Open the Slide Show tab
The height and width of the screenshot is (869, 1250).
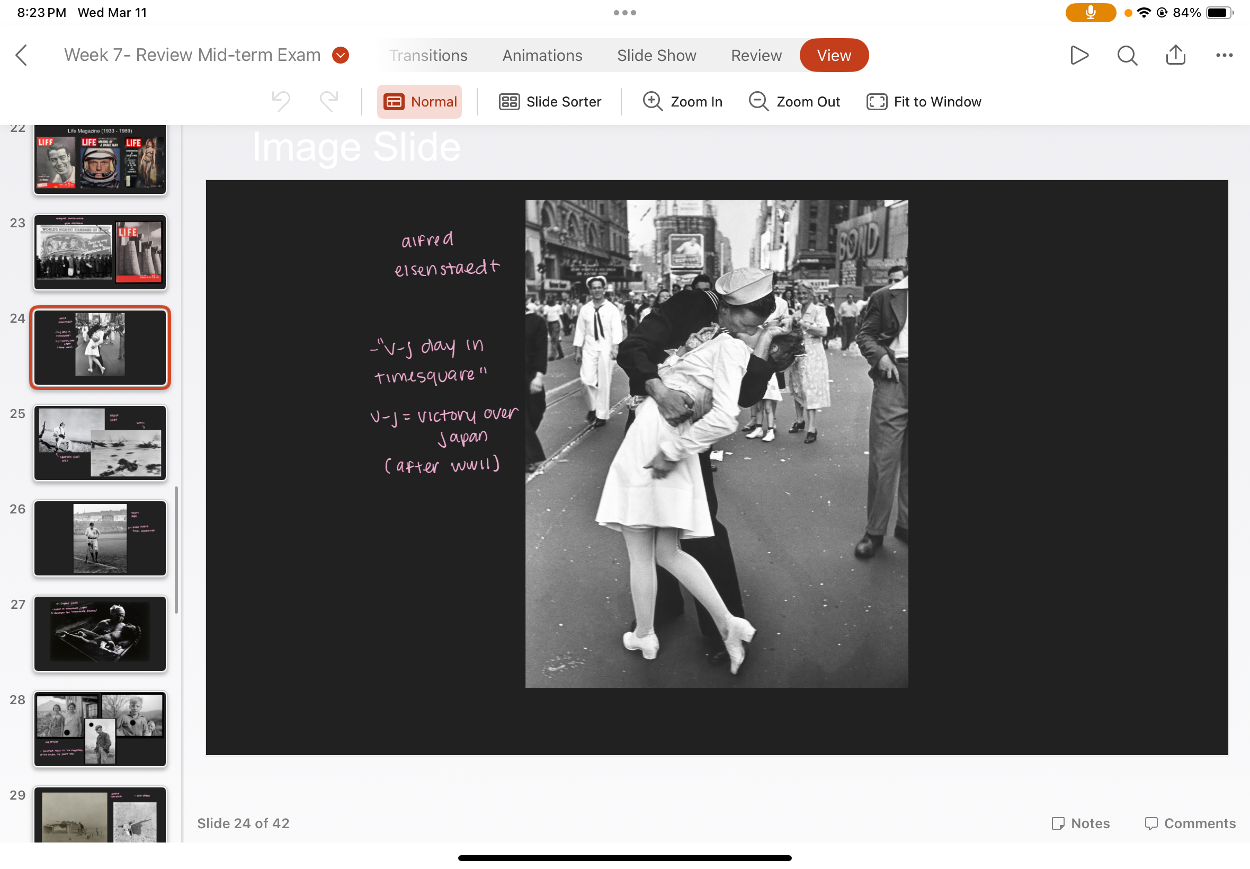(656, 56)
